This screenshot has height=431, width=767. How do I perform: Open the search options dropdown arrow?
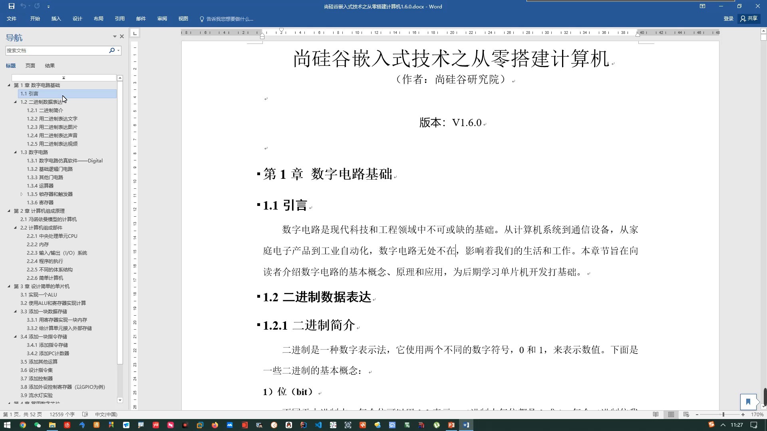click(x=119, y=50)
